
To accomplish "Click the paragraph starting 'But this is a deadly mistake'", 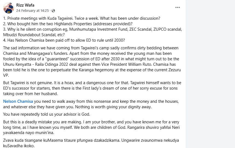I will click(90, 122).
